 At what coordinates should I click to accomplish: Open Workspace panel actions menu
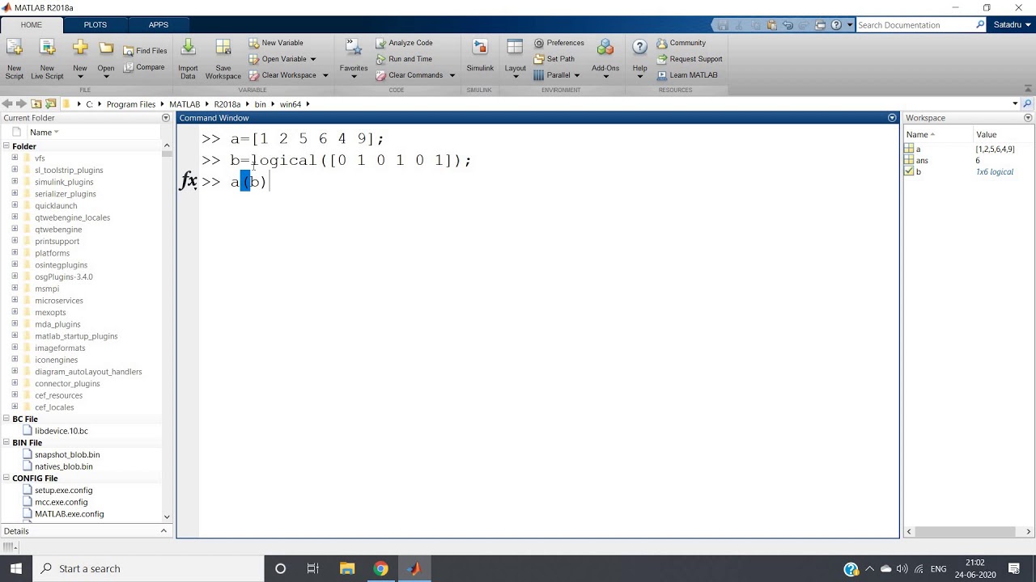pos(1029,118)
